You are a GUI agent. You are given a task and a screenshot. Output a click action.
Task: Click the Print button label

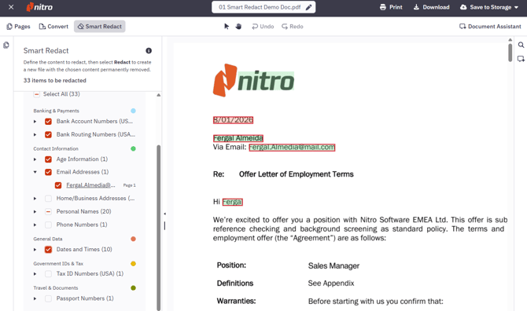coord(396,7)
